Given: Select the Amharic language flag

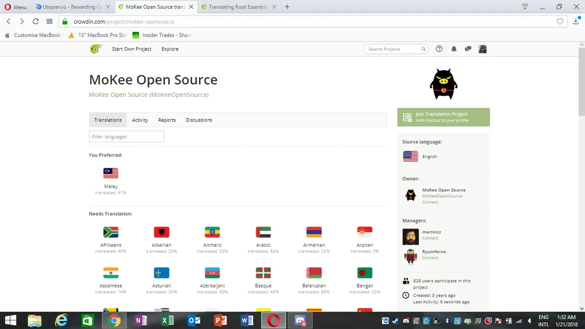Looking at the screenshot, I should click(x=212, y=232).
